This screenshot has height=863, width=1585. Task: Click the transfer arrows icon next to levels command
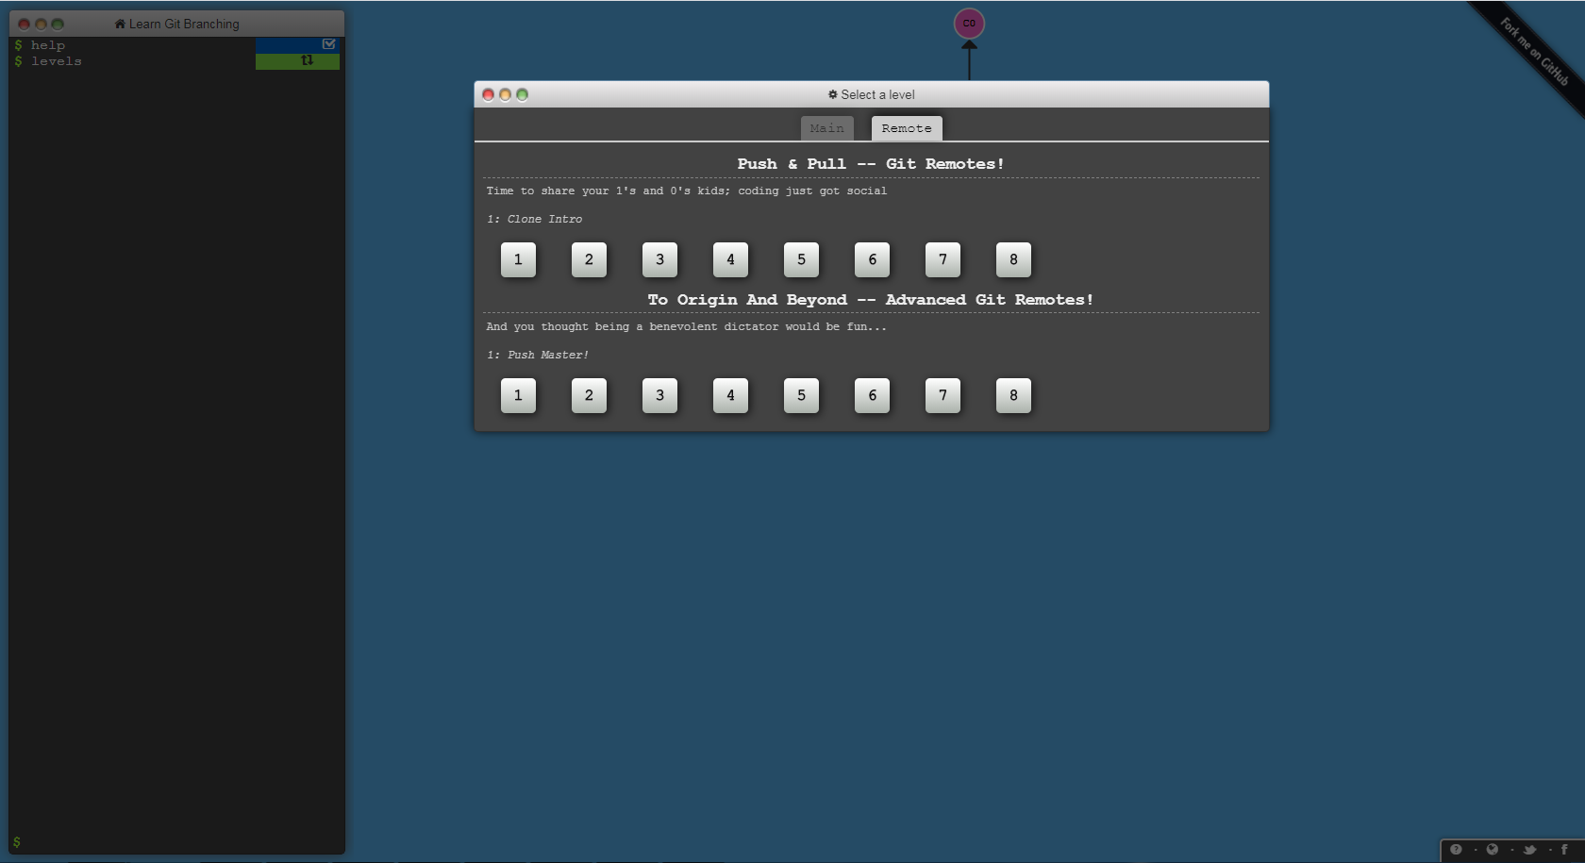307,60
